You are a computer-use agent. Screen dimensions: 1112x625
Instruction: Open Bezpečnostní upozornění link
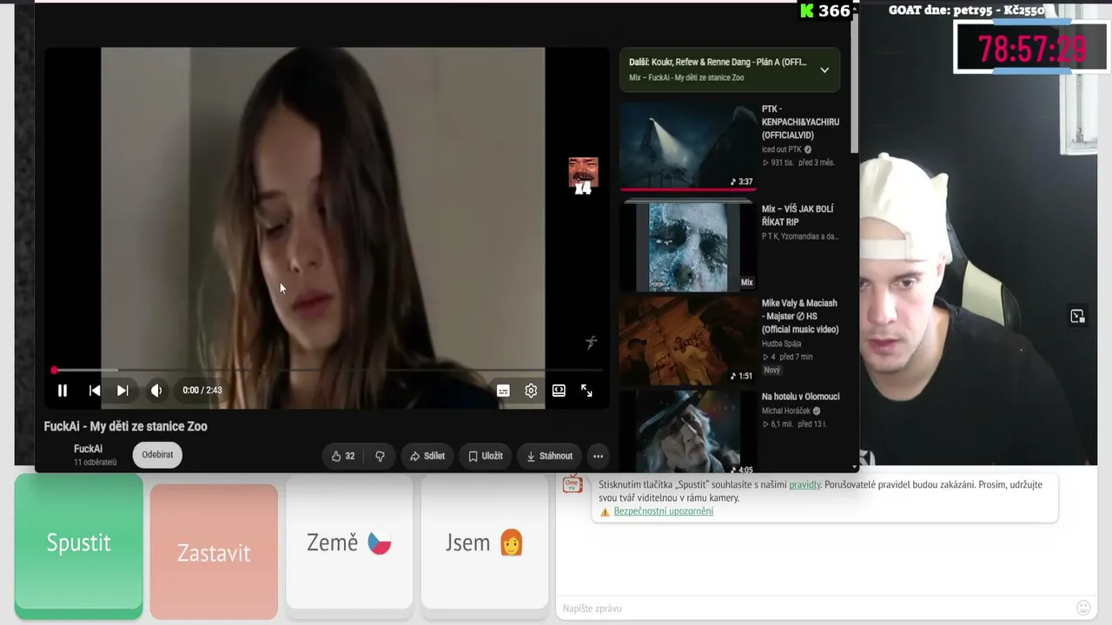click(664, 511)
